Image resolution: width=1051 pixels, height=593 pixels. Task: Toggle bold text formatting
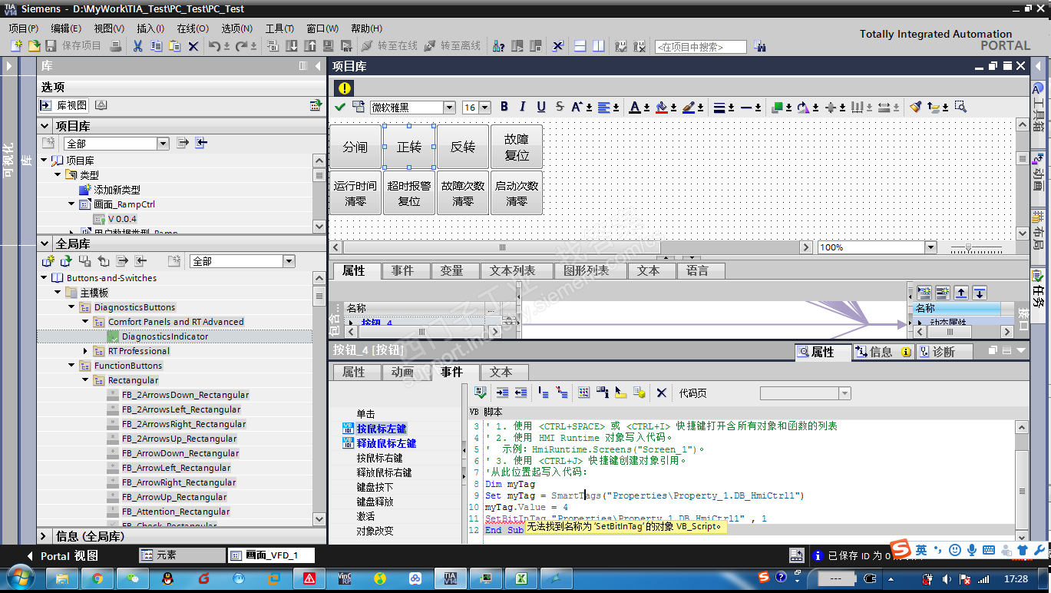tap(504, 107)
